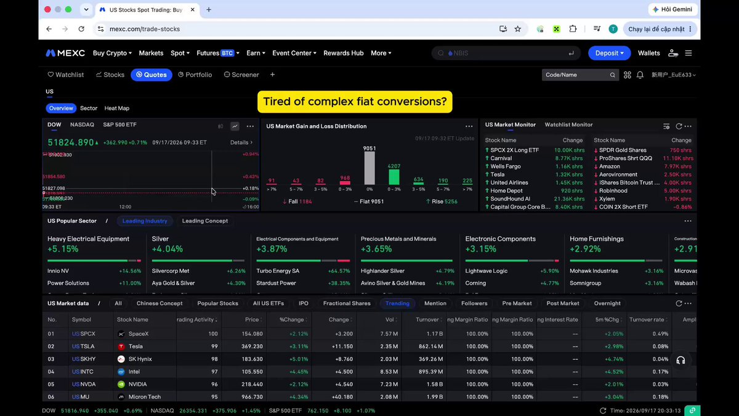Switch index chart to candlestick view icon
Viewport: 739px width, 416px height.
[220, 126]
